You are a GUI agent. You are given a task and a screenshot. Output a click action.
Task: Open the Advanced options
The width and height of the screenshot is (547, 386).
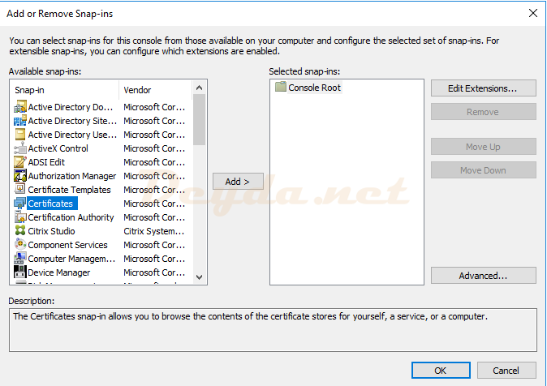click(483, 276)
